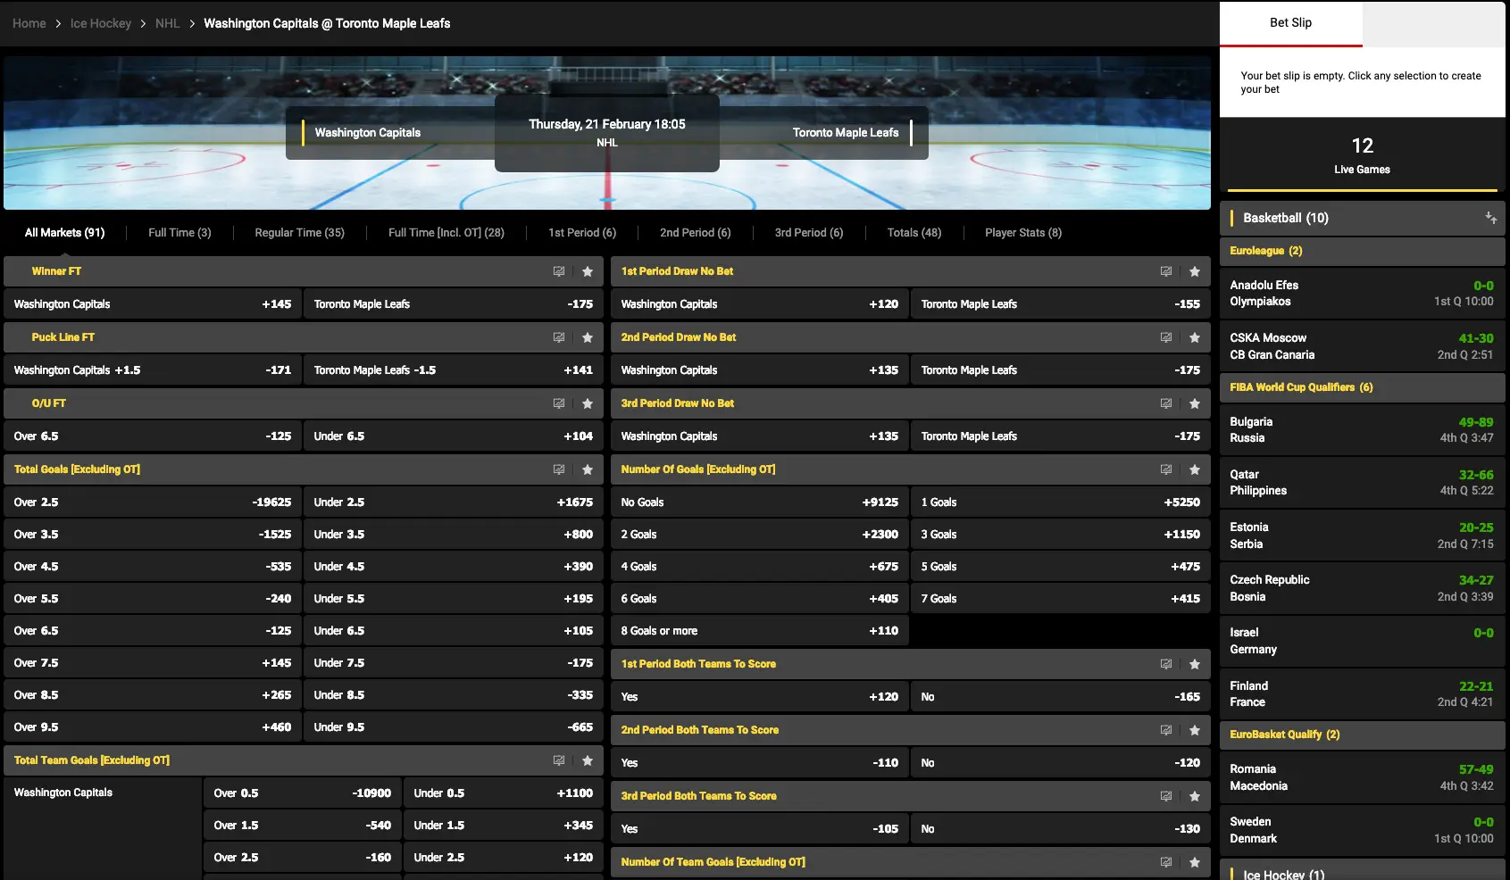Select 8 Goals or more at +110

coord(760,631)
